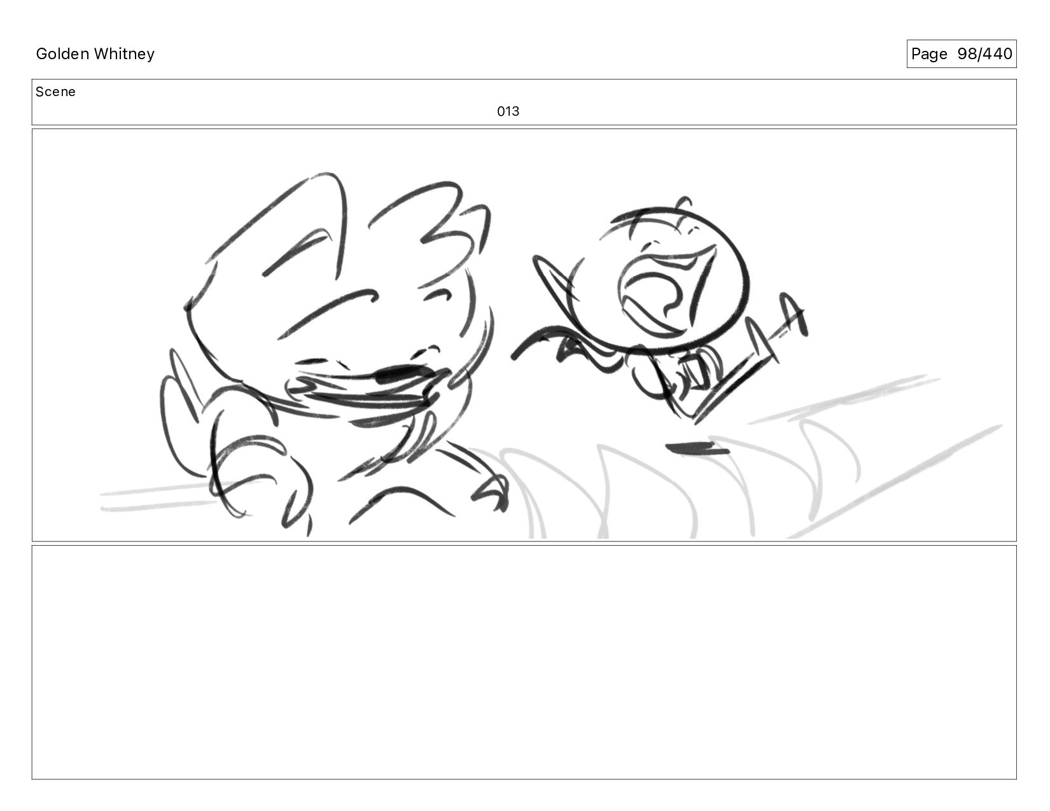
Task: Click the storyboard sketch panel thumbnail
Action: pos(524,335)
